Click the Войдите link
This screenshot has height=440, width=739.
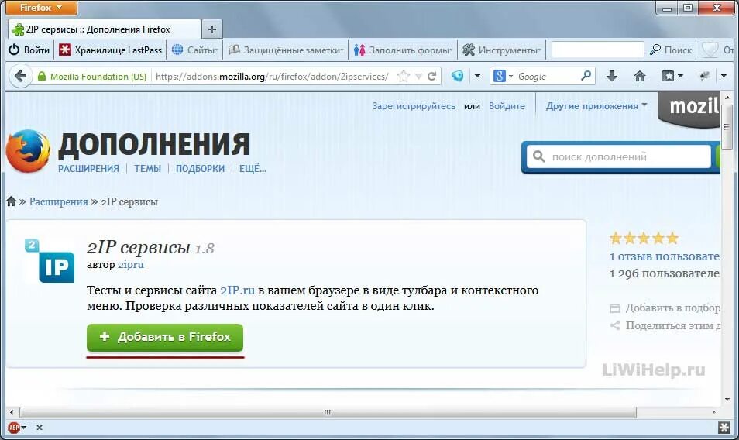coord(507,106)
